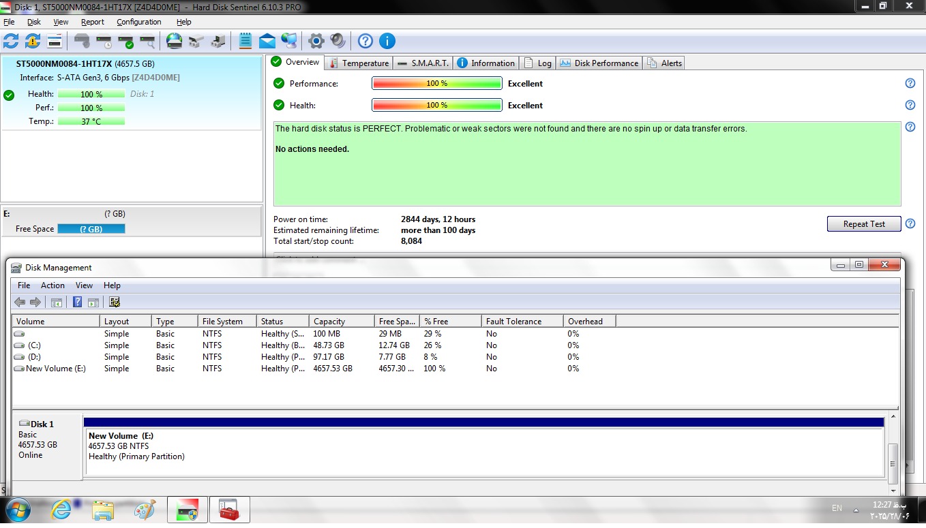Click the question mark help toolbar icon
The image size is (926, 528).
coord(365,41)
